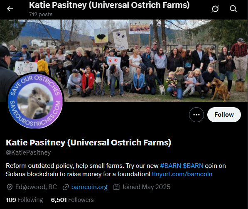Click the Grok profile summary icon
This screenshot has width=248, height=209.
pos(215,9)
